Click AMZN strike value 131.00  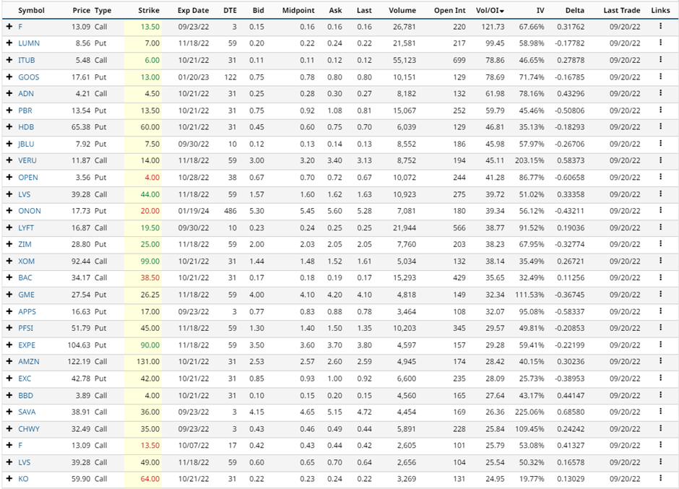(148, 362)
